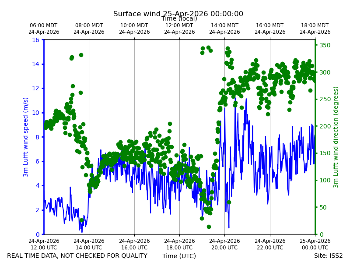Screen dimensions: 350x263
Task: Click the 16:00 MDT top axis label
Action: click(x=270, y=28)
